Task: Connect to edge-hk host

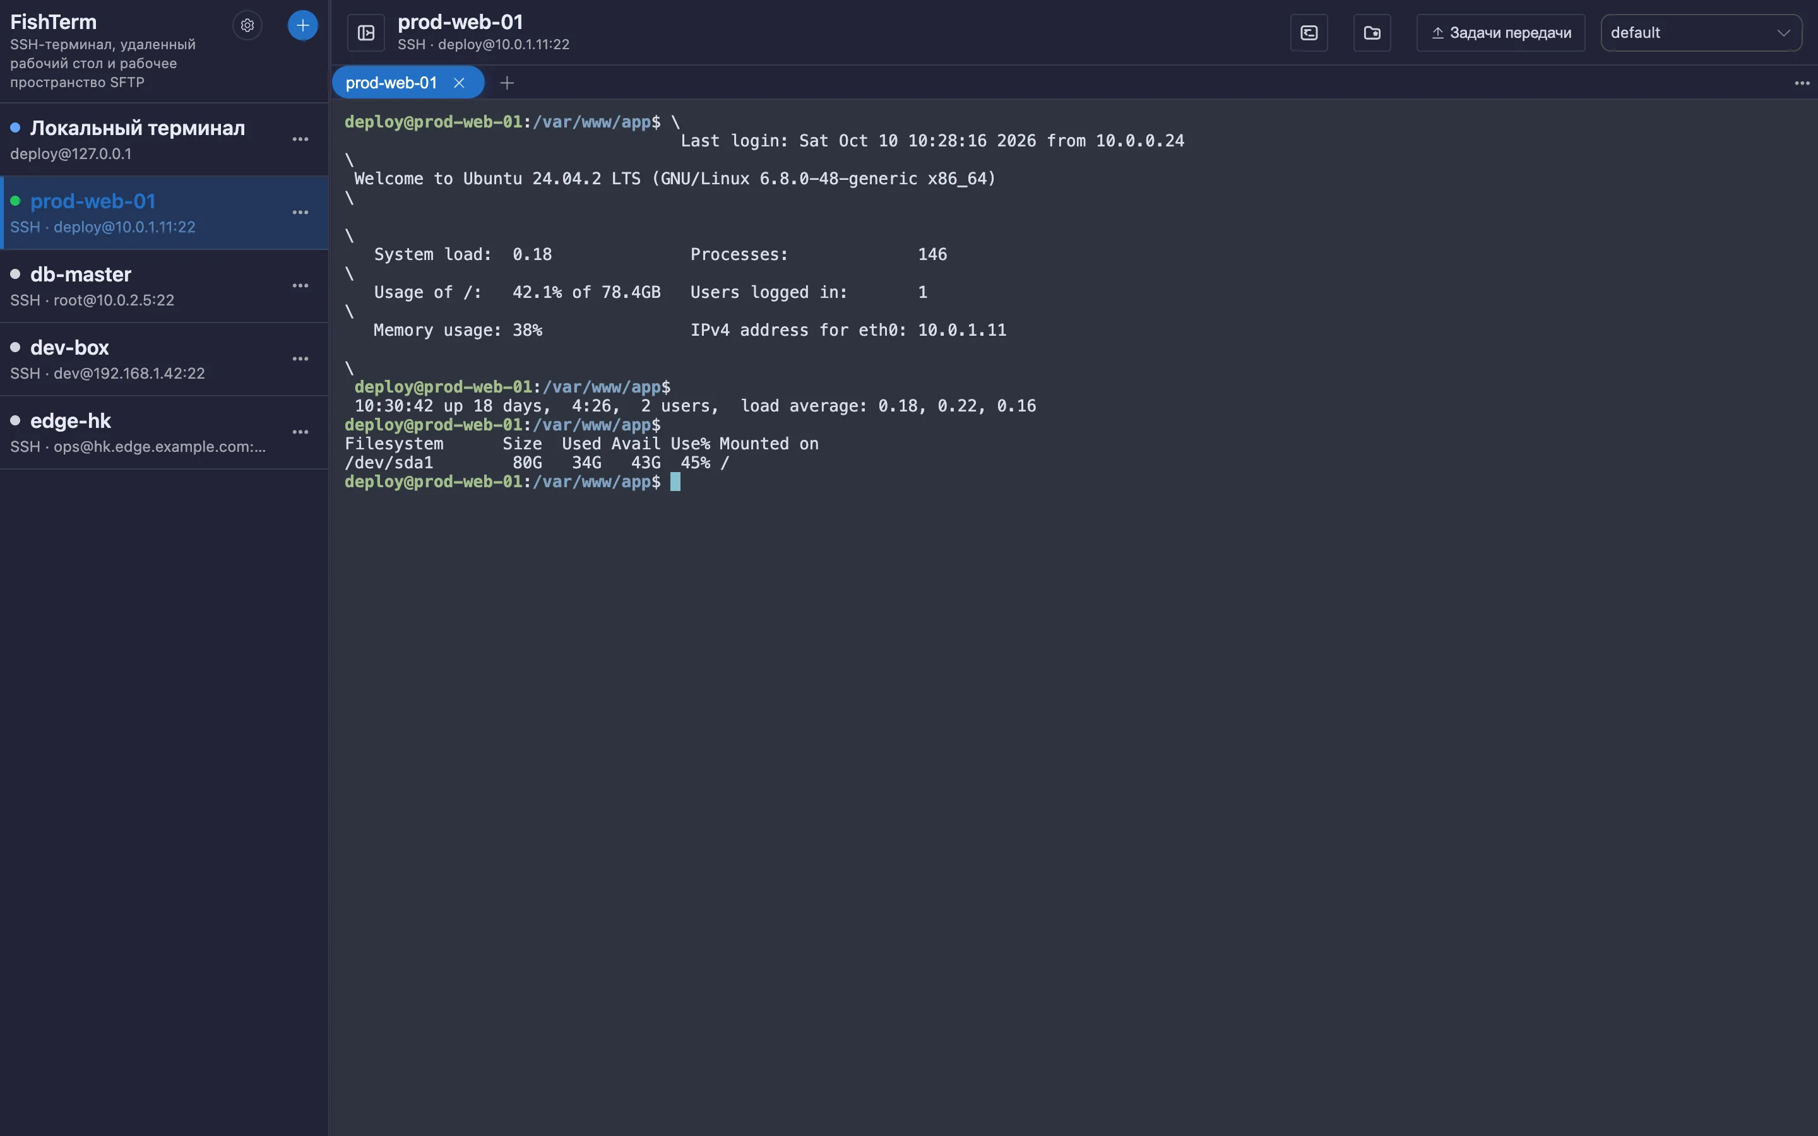Action: pos(163,432)
